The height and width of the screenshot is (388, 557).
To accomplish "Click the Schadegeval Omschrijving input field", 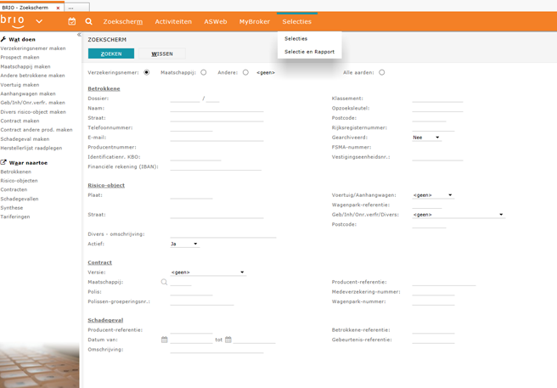I will 217,350.
